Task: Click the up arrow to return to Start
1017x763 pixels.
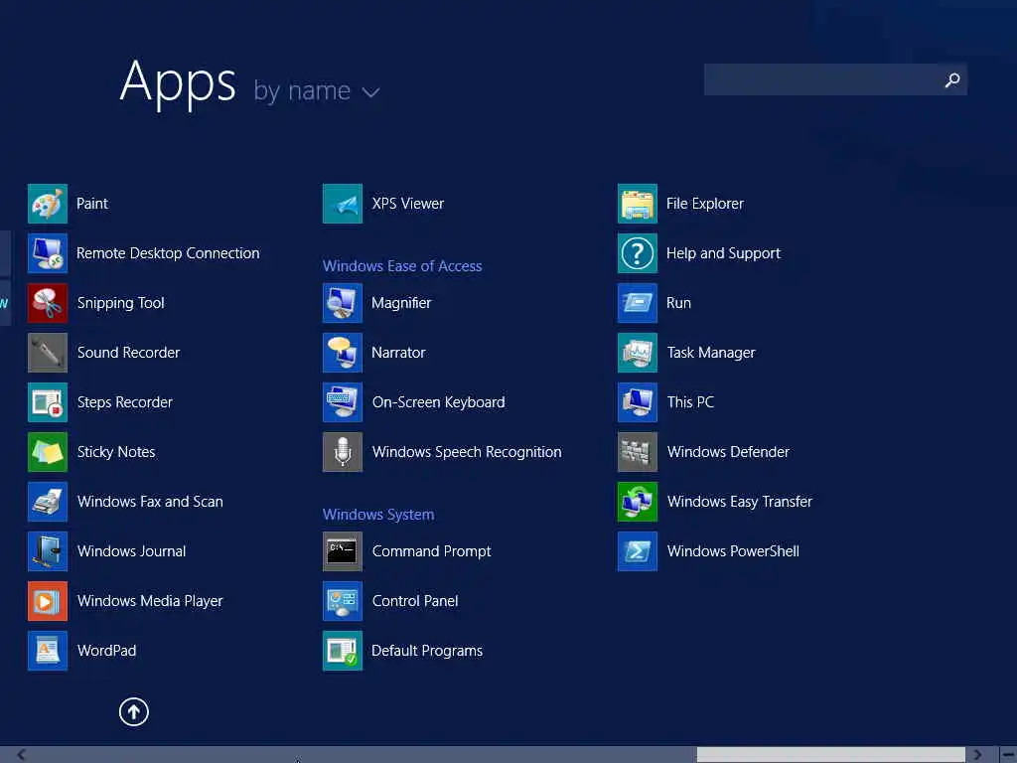Action: [134, 711]
